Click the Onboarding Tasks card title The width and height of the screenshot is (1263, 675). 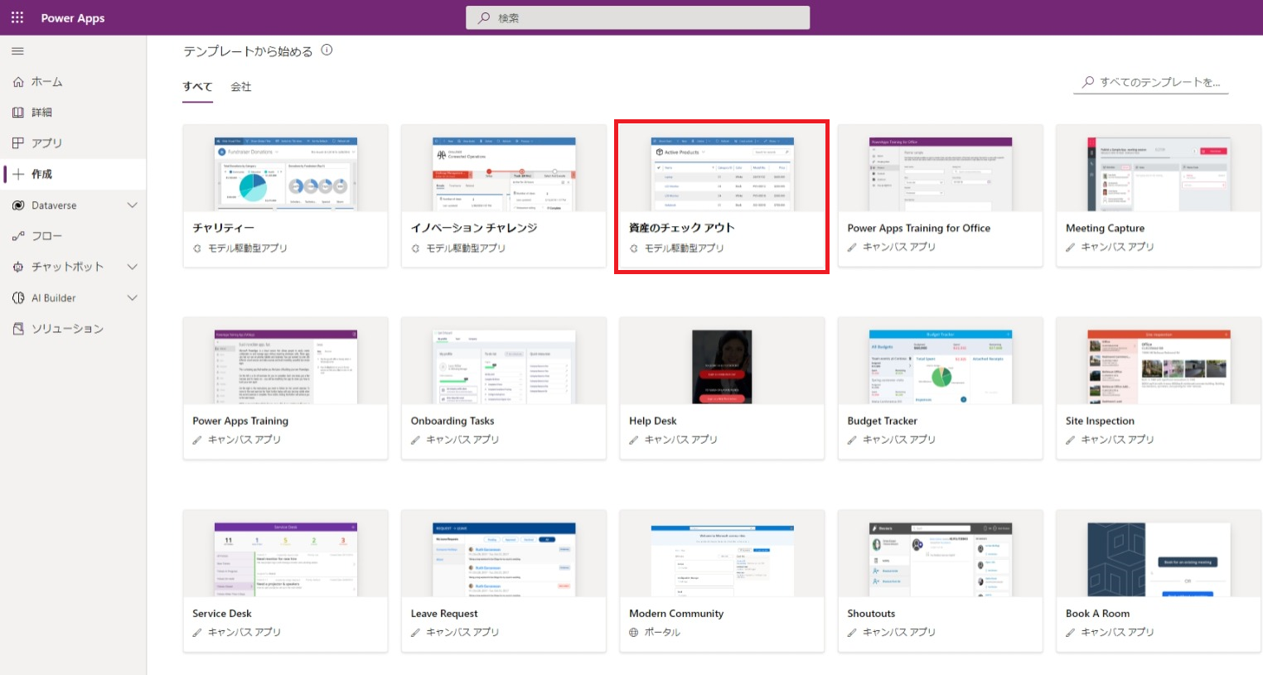click(x=452, y=421)
